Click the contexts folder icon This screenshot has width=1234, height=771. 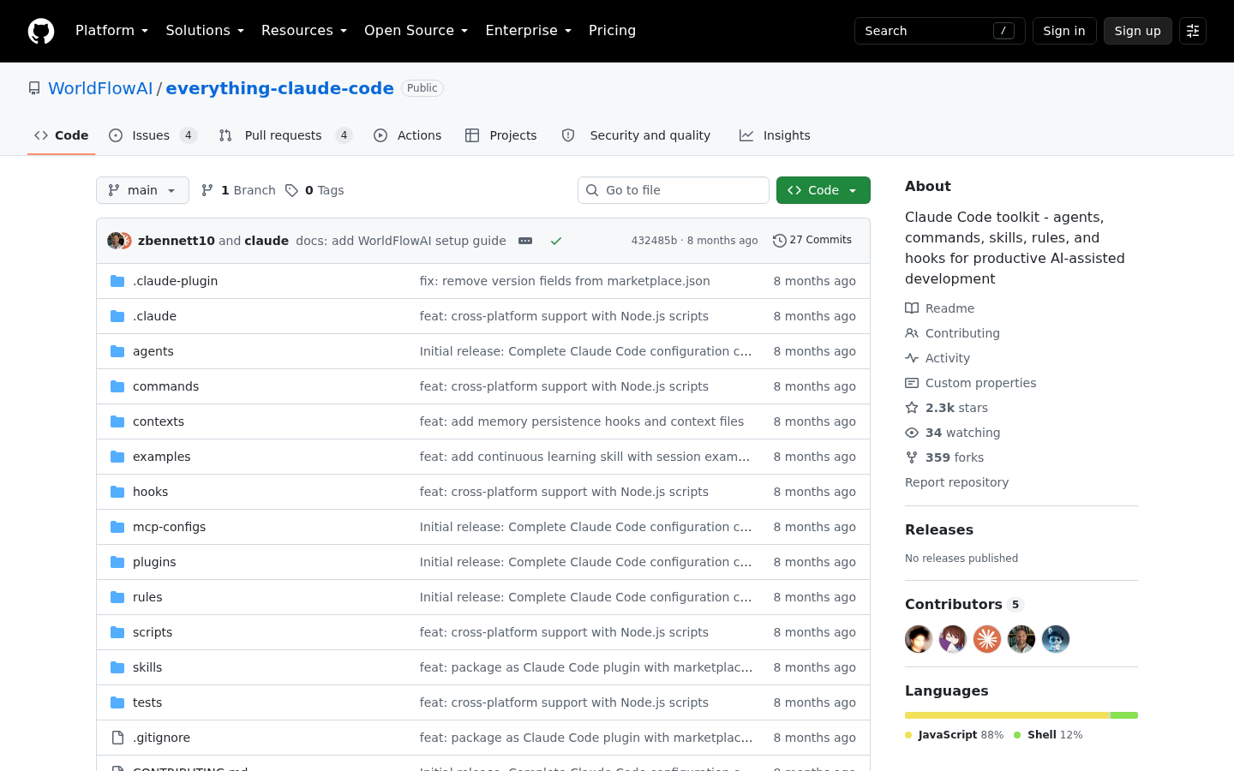117,421
